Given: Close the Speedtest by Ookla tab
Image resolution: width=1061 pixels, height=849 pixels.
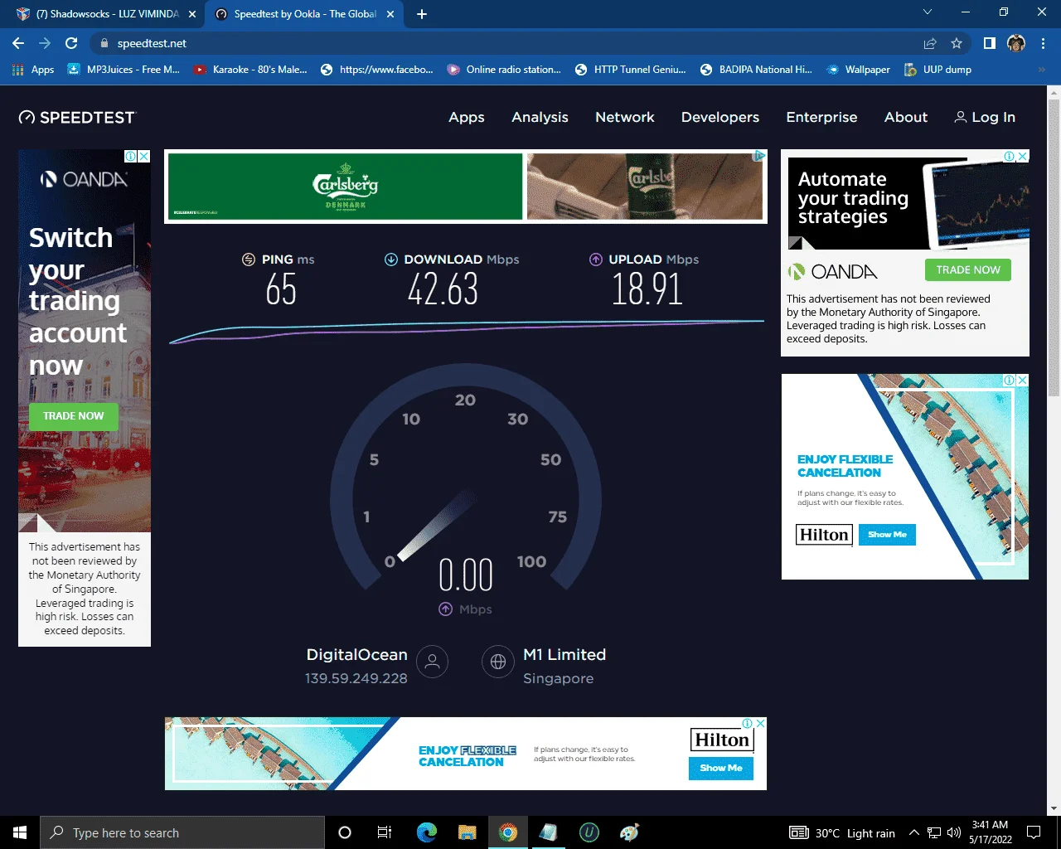Looking at the screenshot, I should pyautogui.click(x=392, y=14).
